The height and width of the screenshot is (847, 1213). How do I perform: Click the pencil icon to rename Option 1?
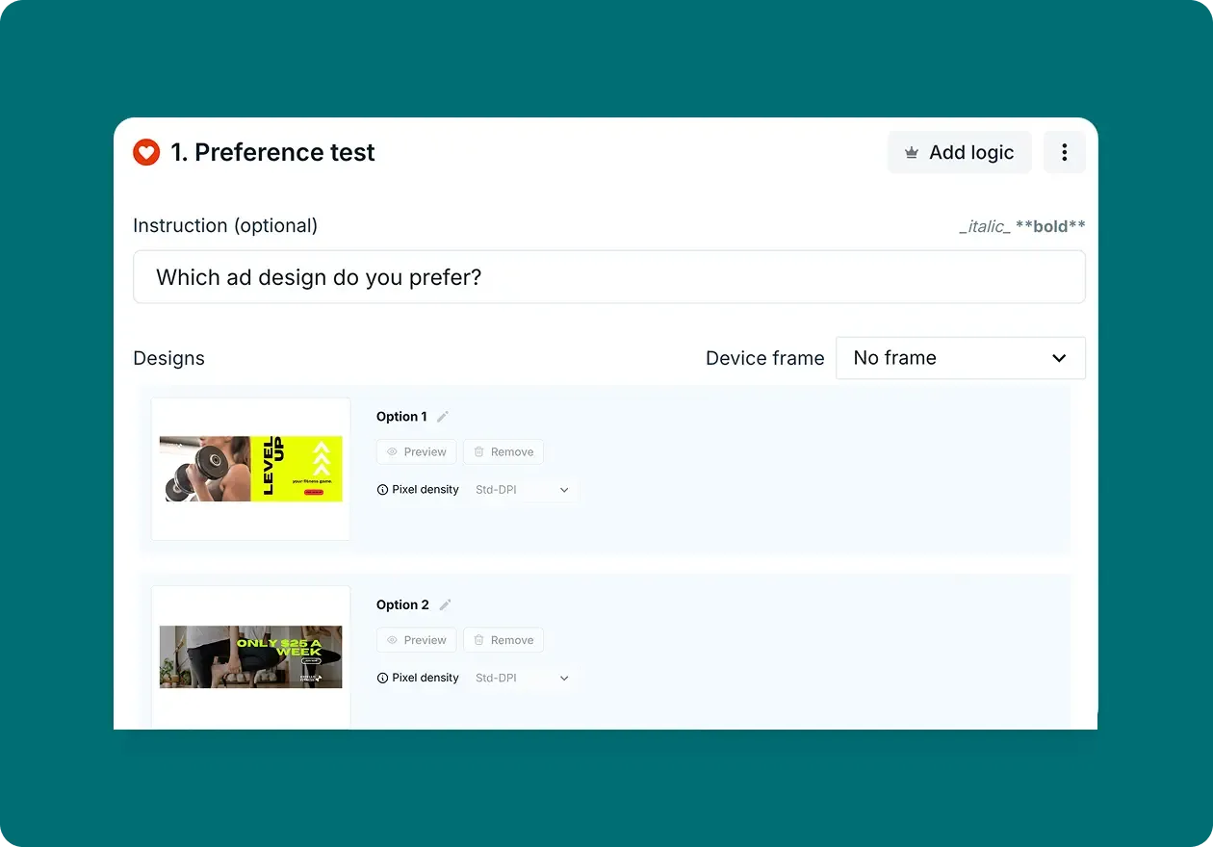[442, 416]
